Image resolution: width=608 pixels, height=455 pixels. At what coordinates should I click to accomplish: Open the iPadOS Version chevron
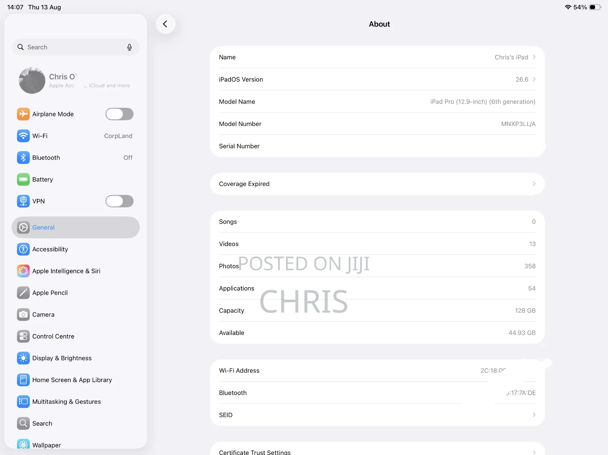(534, 79)
